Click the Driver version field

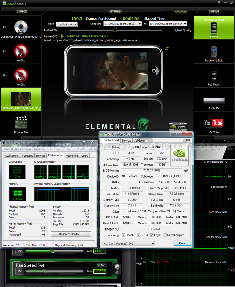(155, 211)
